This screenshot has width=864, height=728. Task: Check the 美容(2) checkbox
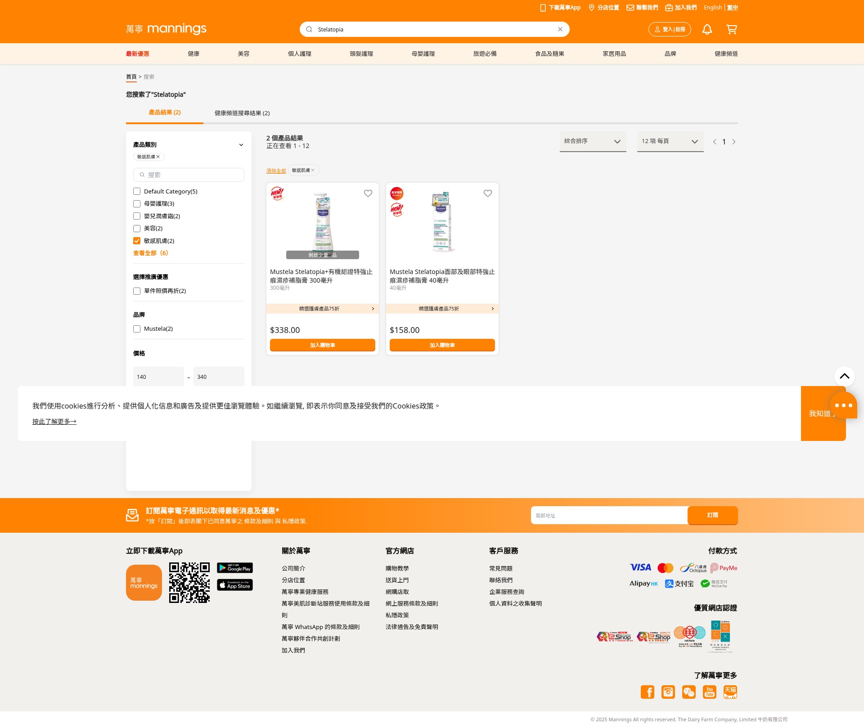137,229
